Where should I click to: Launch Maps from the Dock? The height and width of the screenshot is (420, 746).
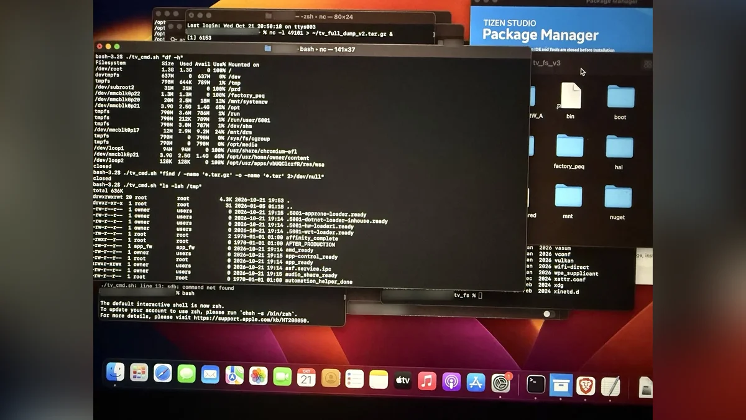(x=234, y=375)
